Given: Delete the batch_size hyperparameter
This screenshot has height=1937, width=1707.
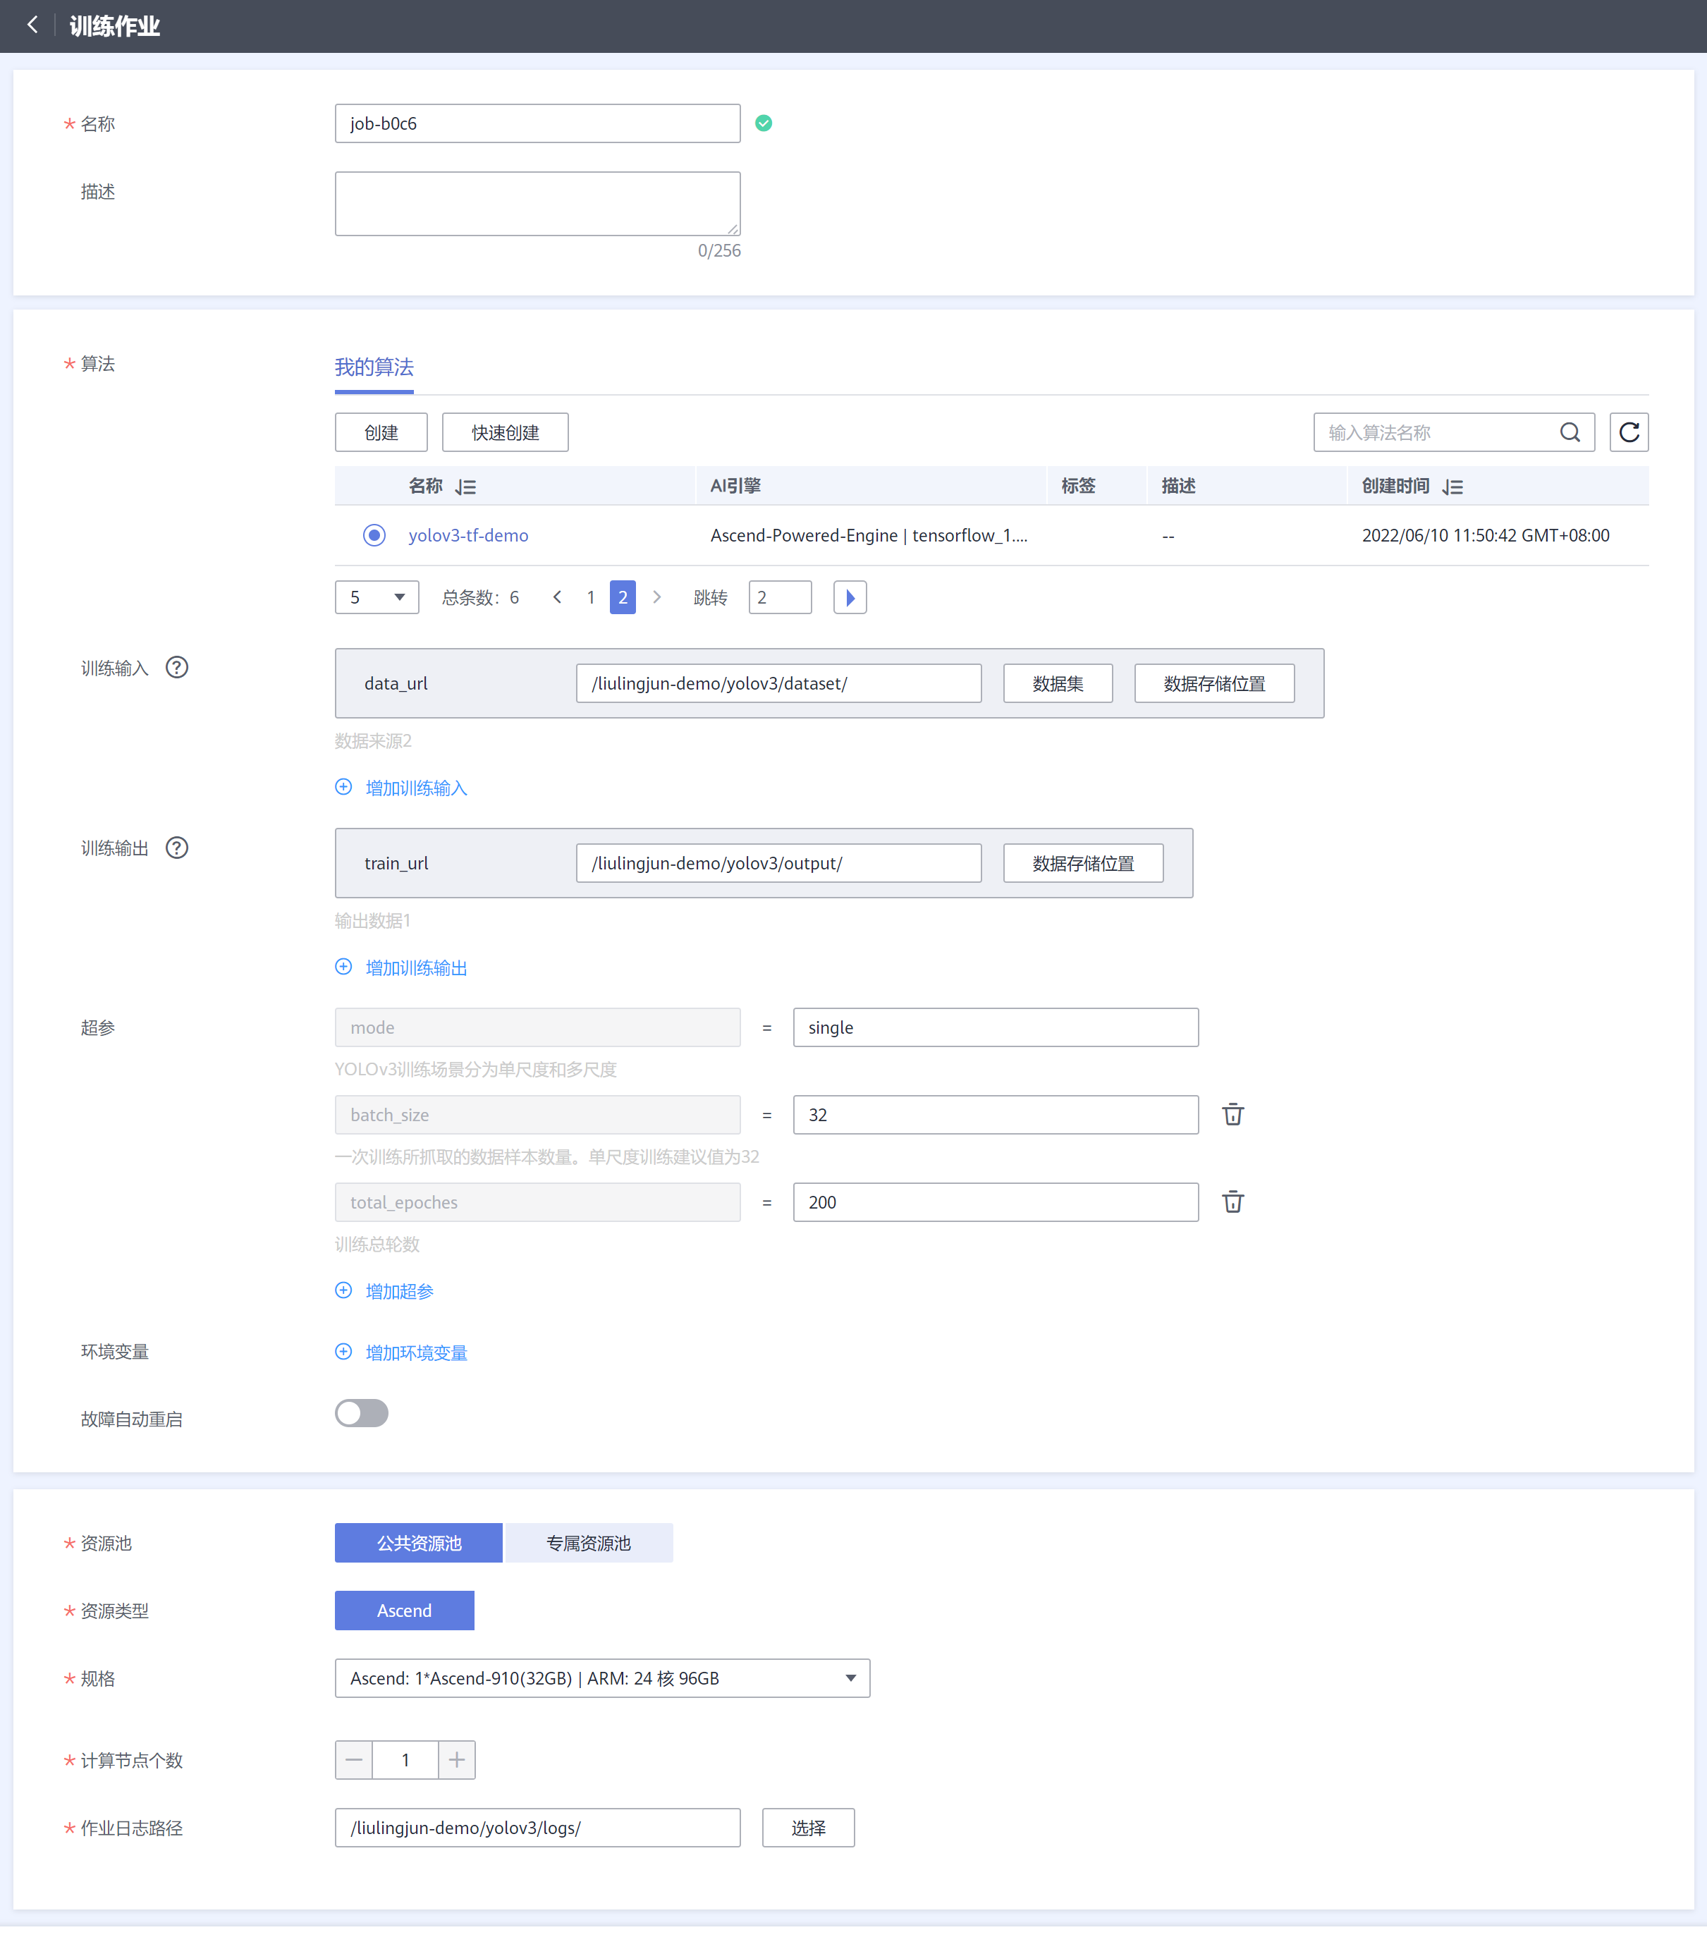Looking at the screenshot, I should 1232,1116.
